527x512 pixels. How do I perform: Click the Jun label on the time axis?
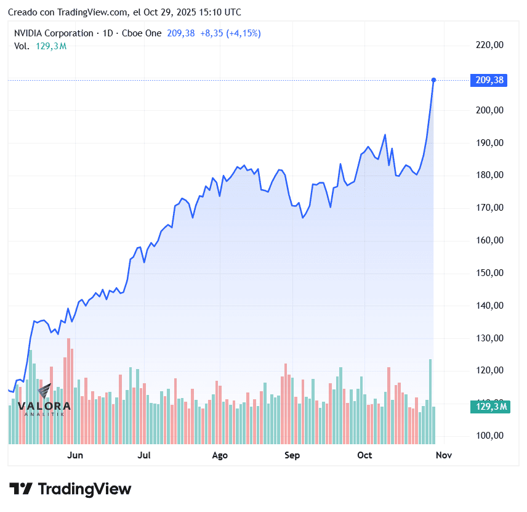tap(75, 455)
